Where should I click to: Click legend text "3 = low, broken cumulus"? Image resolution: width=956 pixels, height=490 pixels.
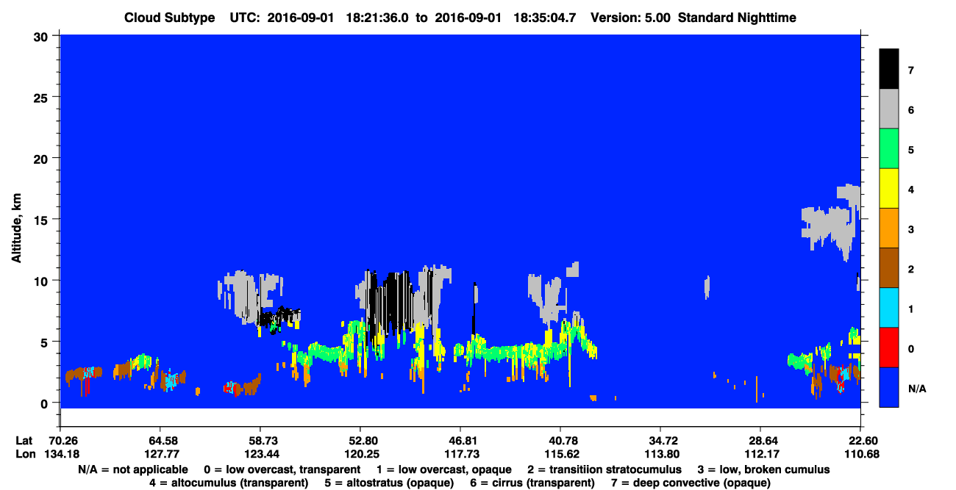pos(763,469)
